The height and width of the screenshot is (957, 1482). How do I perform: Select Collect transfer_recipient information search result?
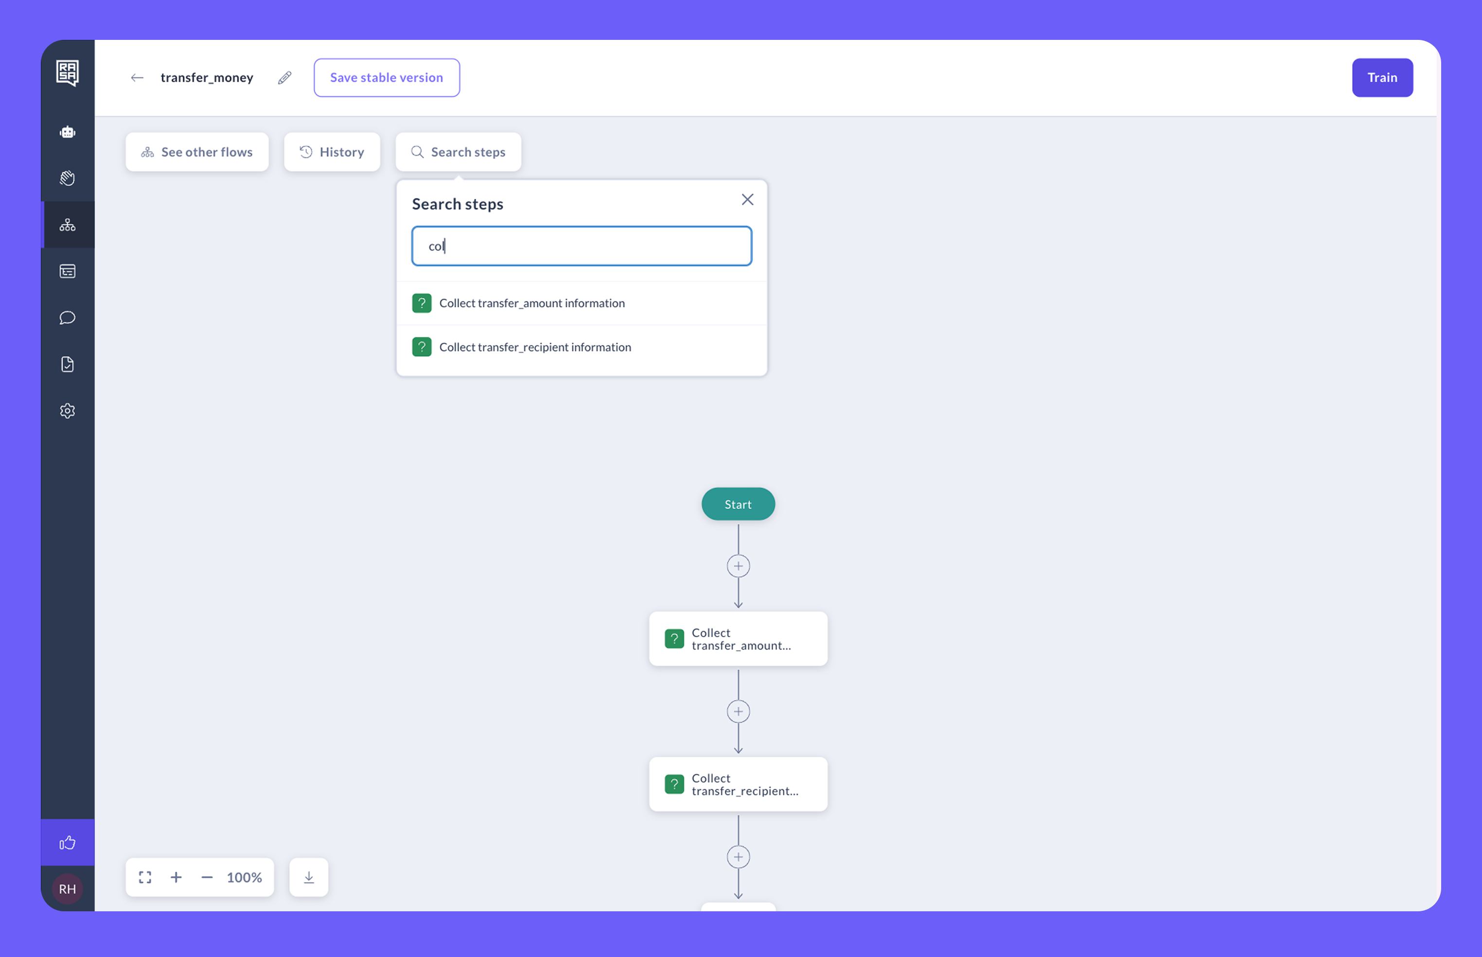click(534, 347)
